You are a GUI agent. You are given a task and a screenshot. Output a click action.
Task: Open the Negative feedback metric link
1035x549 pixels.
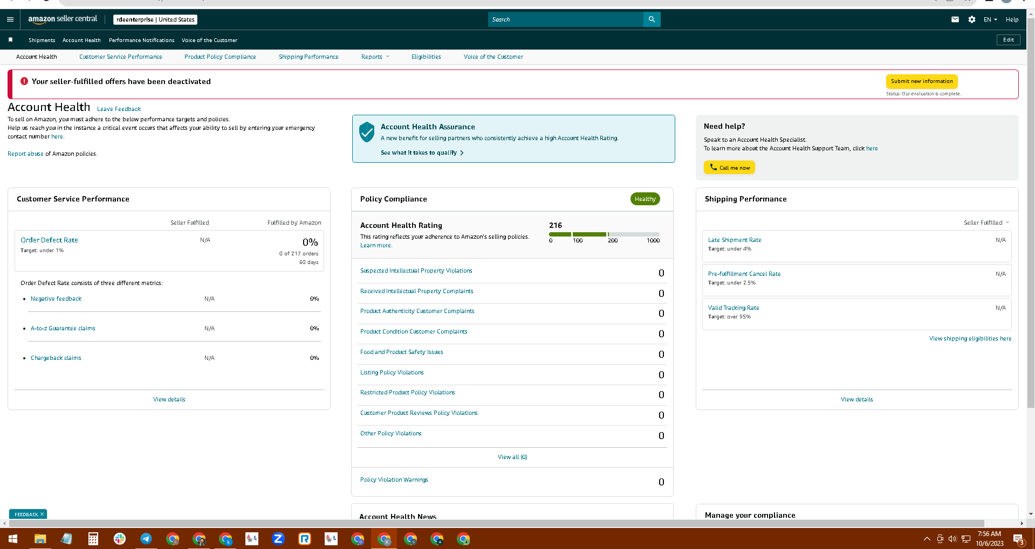[56, 299]
